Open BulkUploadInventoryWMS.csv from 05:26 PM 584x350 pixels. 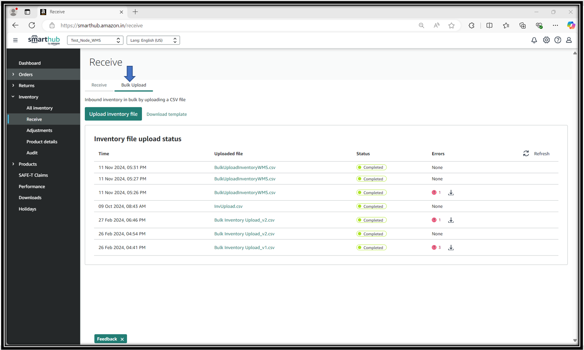click(245, 193)
